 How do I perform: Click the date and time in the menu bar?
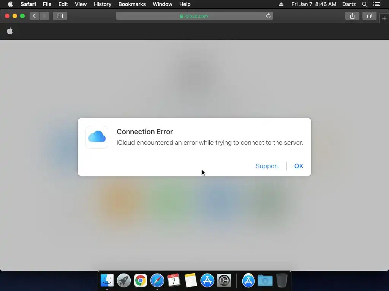[x=314, y=4]
